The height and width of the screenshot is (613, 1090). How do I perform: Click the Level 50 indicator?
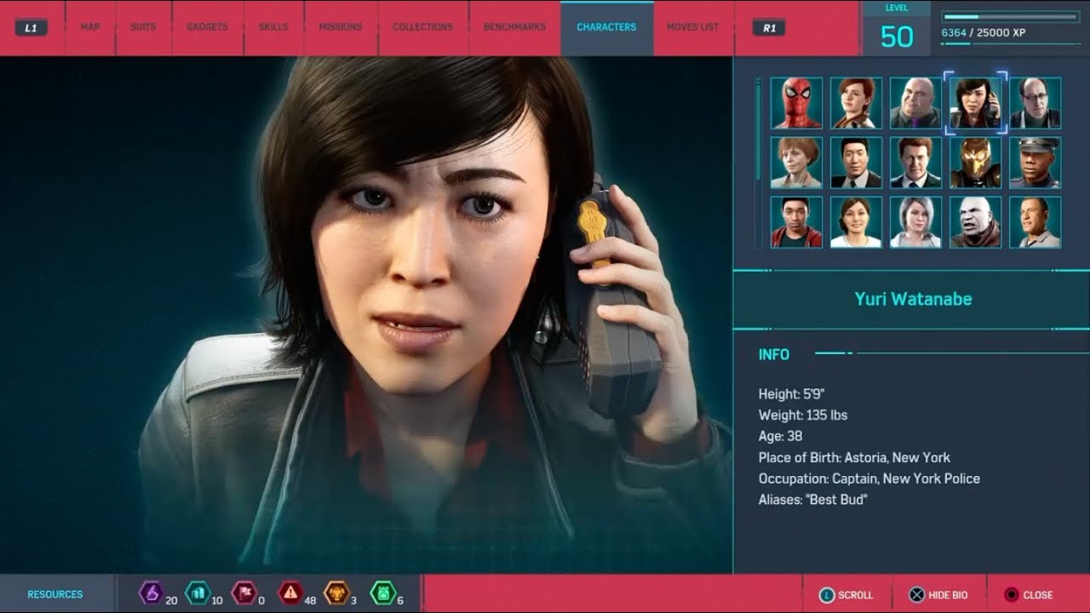point(897,29)
